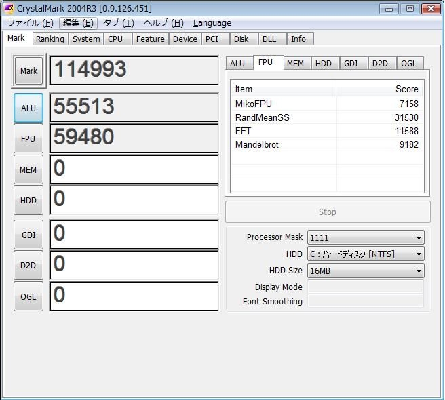Open the Language menu
The width and height of the screenshot is (445, 400).
pyautogui.click(x=212, y=23)
